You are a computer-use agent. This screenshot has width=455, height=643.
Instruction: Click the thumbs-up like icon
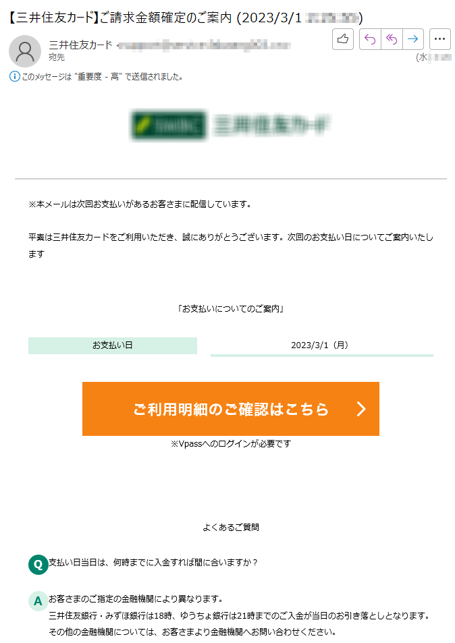point(342,39)
